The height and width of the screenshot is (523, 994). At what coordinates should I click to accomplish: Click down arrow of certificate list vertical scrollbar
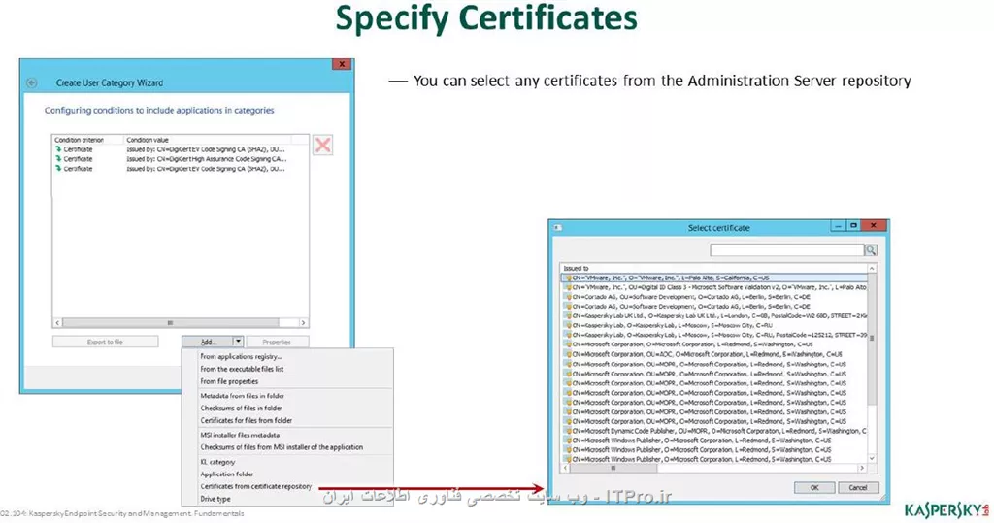tap(872, 458)
